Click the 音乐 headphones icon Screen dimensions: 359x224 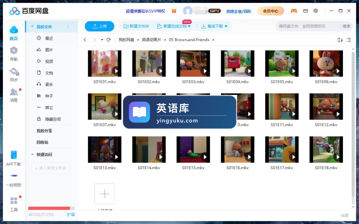39,84
